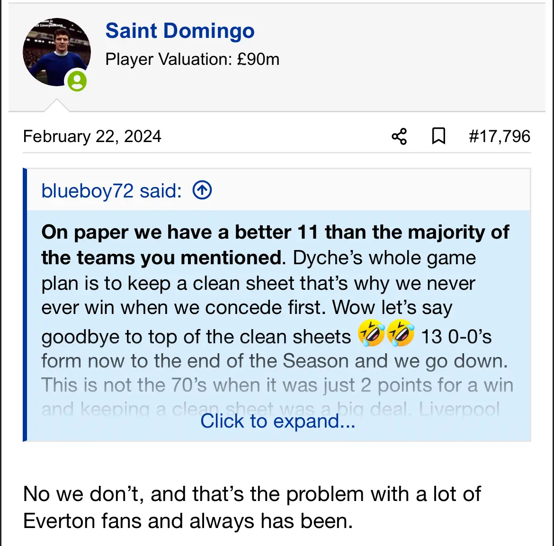
Task: Click the "blueboy72 said:" quote attribution
Action: [x=111, y=191]
